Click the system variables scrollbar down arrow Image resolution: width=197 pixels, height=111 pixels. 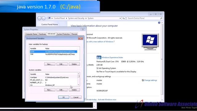78,85
